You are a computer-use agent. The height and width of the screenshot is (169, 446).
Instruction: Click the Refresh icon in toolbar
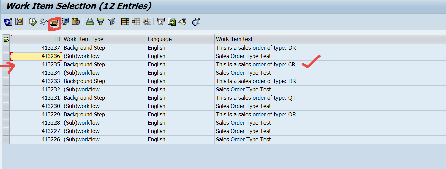[8, 22]
